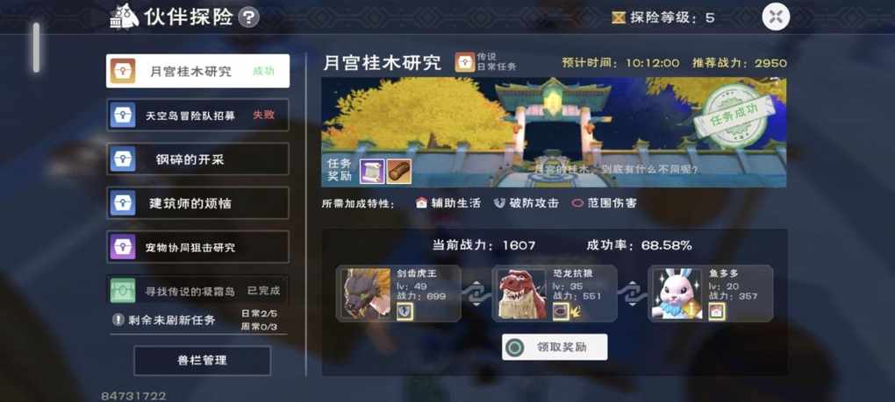Select completed mission 寻找传说的凝霜岛
Viewport: 895px width, 402px height.
tap(197, 291)
